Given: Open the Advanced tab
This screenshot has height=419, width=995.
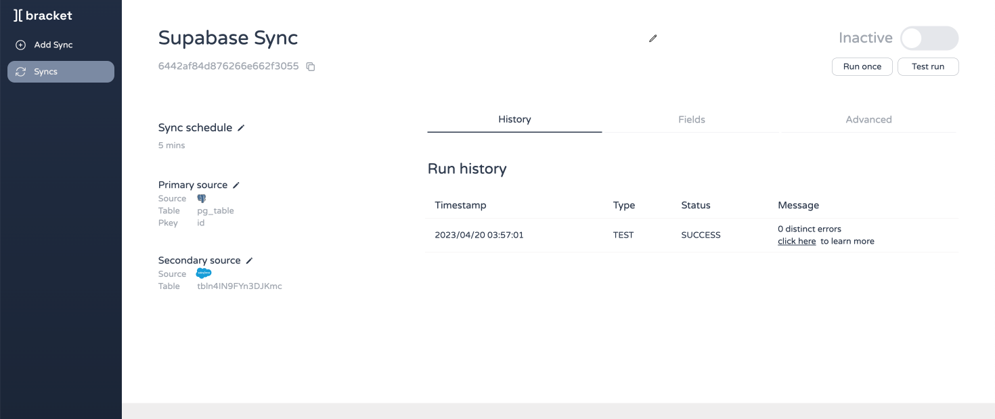Looking at the screenshot, I should tap(868, 119).
